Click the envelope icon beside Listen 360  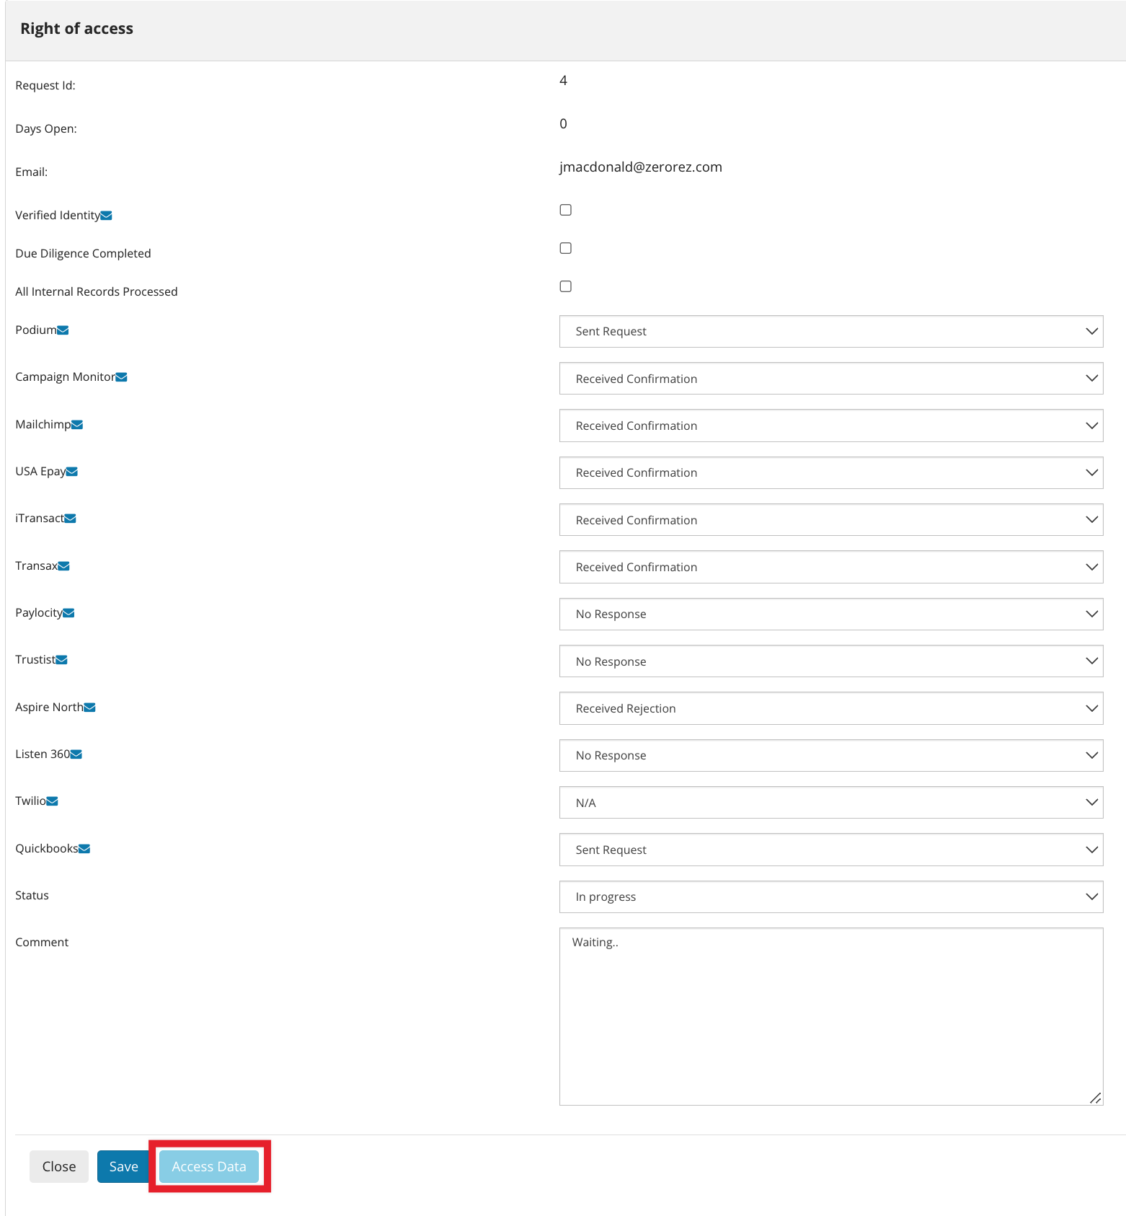click(76, 754)
